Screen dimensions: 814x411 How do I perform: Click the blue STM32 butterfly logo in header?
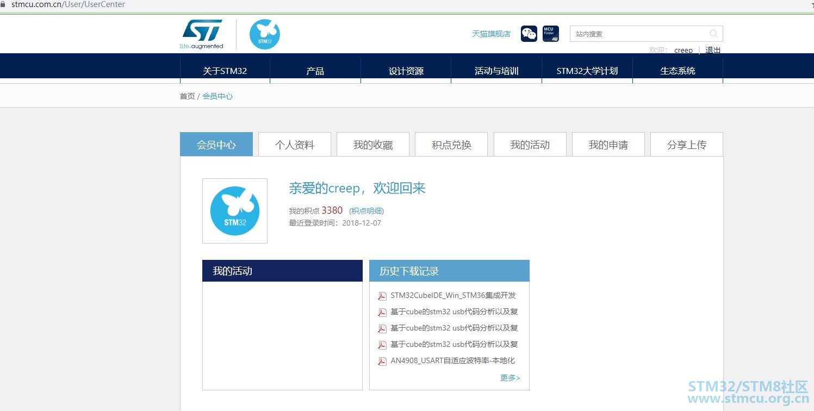coord(265,34)
